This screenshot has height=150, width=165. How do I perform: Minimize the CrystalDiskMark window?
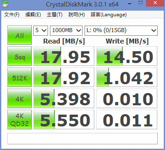pos(130,4)
